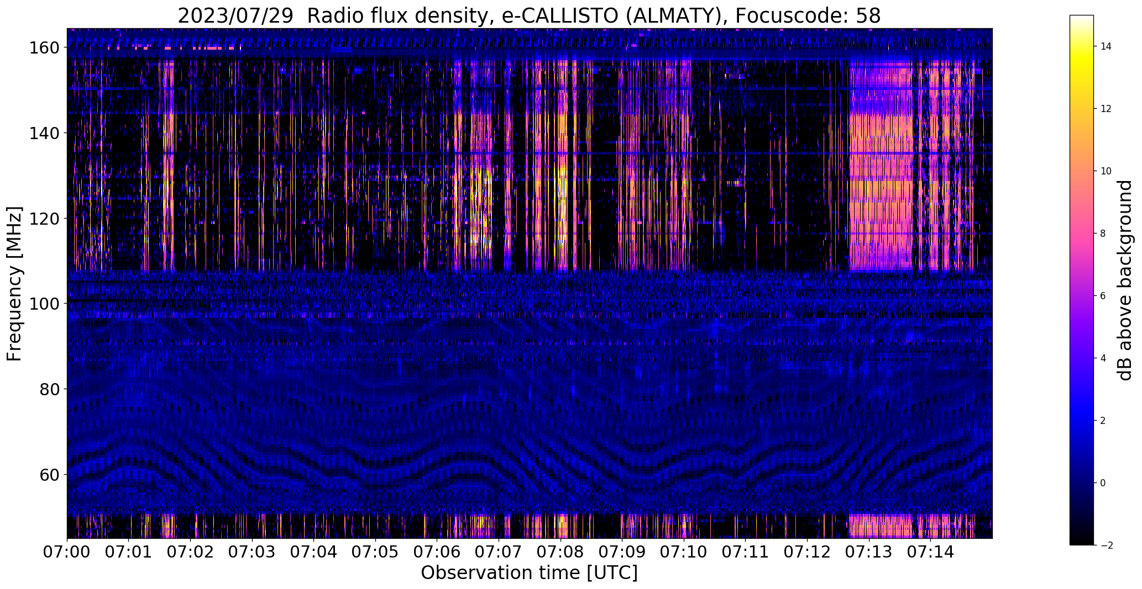This screenshot has width=1142, height=589.
Task: Click the 07:04 time tick label
Action: point(314,551)
